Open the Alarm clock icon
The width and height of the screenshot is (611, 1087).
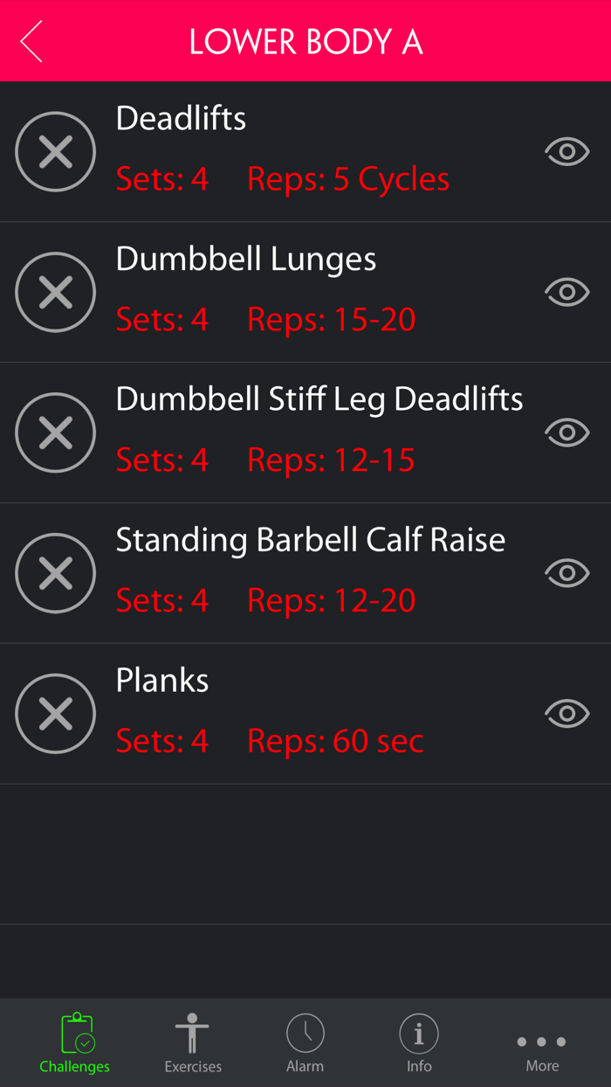(x=305, y=1035)
